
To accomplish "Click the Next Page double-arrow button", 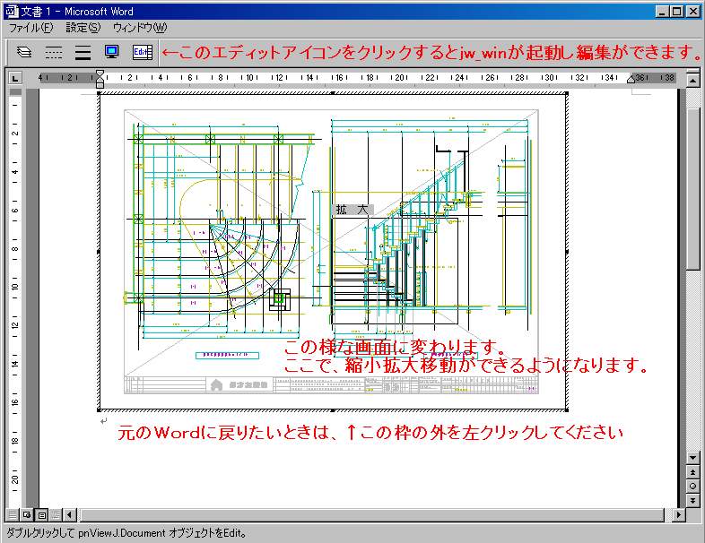I will coord(692,500).
